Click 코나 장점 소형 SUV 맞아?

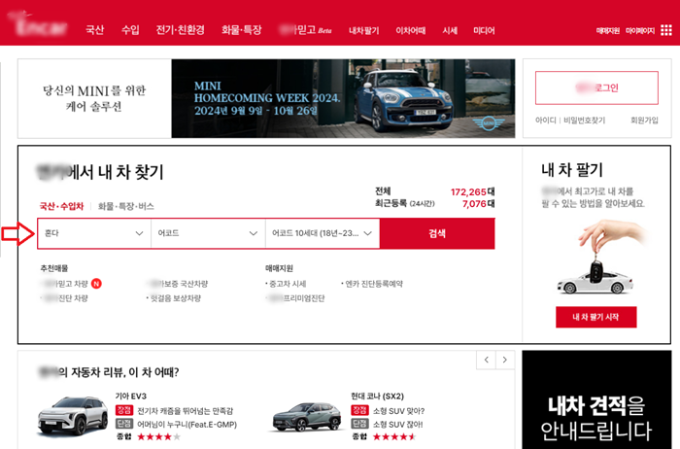[x=388, y=410]
